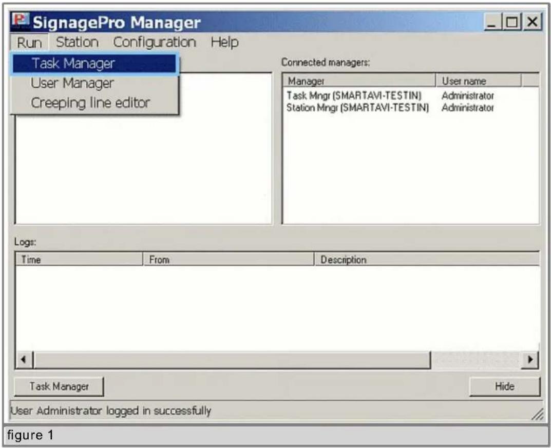Sort logs by the Time column header
This screenshot has height=448, width=551.
(x=79, y=260)
